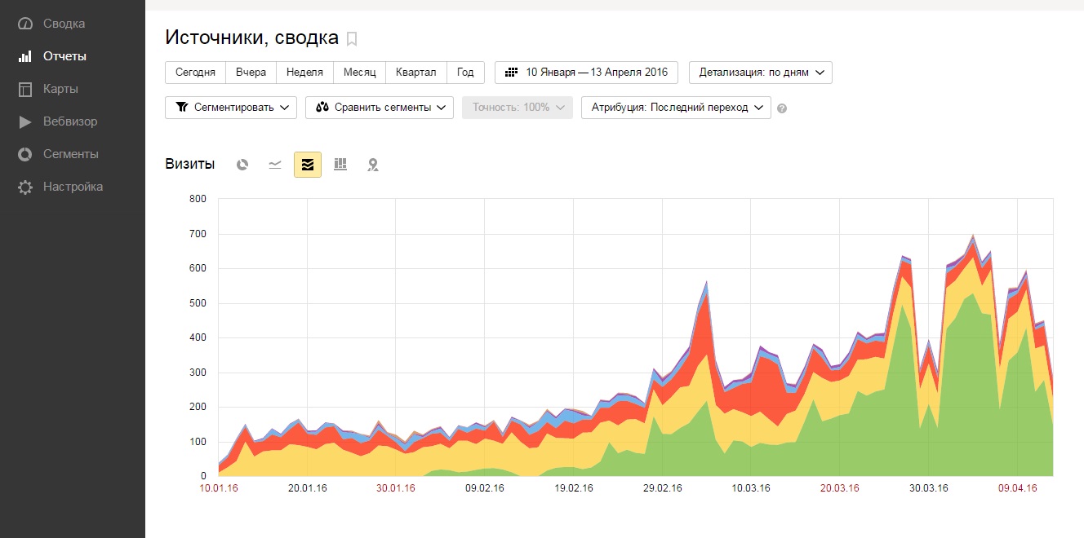Select the stacked area chart view

(x=308, y=165)
